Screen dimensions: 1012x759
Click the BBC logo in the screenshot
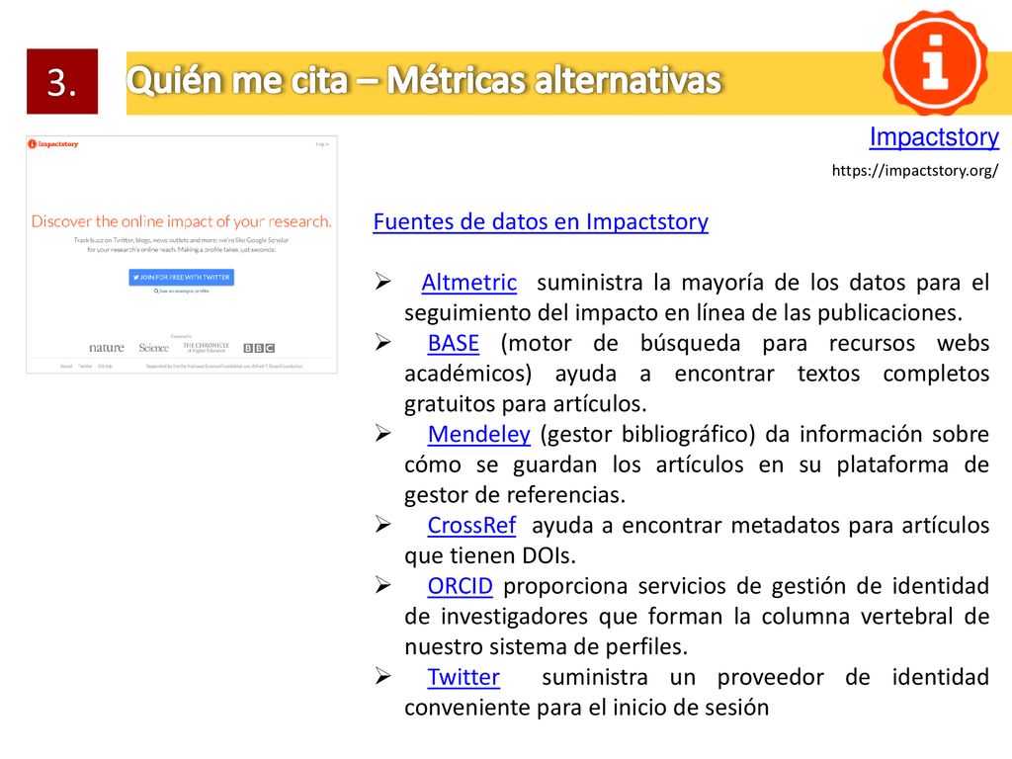tap(259, 348)
